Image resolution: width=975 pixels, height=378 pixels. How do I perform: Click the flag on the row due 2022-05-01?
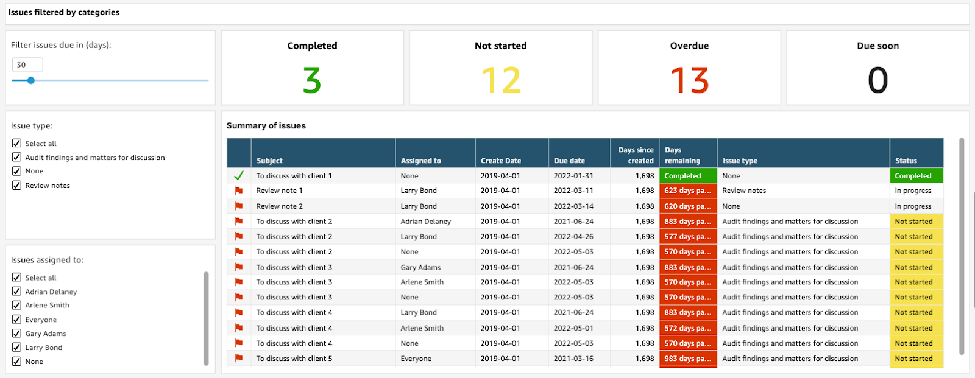tap(239, 328)
